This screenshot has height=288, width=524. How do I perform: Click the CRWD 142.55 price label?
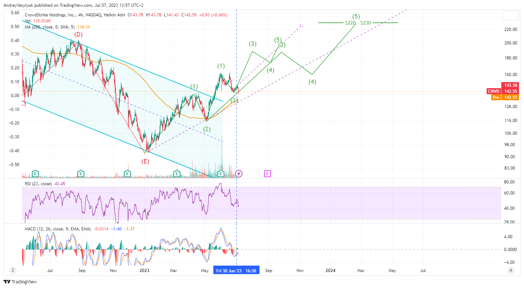[x=503, y=91]
